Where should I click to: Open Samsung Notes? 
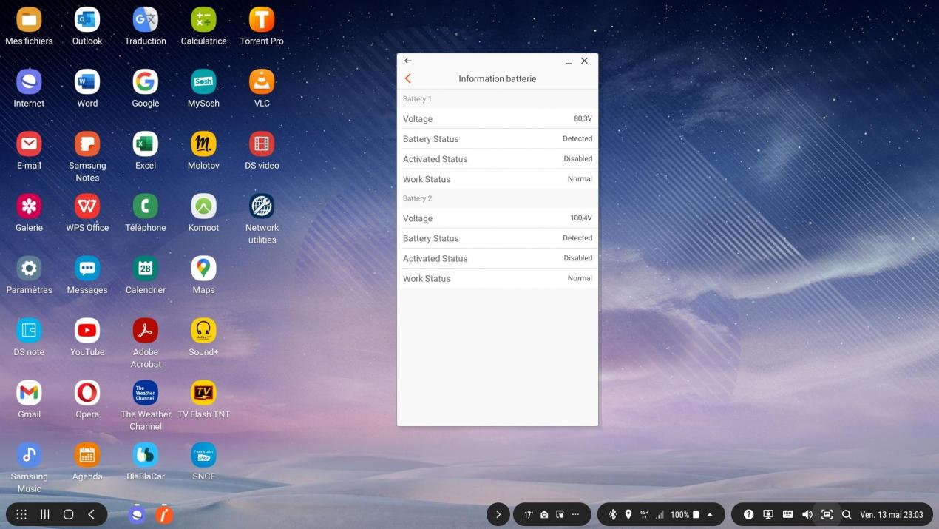[87, 144]
